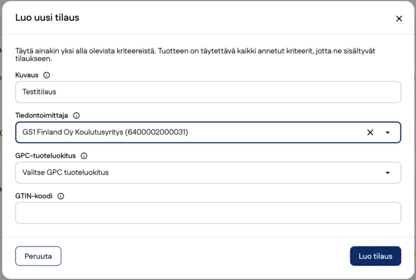416x280 pixels.
Task: Show info for GPC-tuoteluokitus
Action: pos(84,156)
